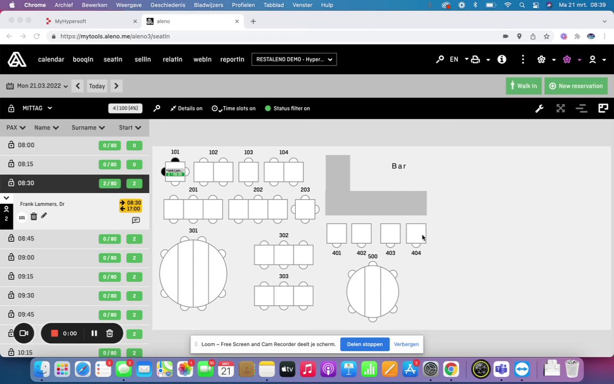614x384 pixels.
Task: Open the EN language dropdown
Action: pos(459,60)
